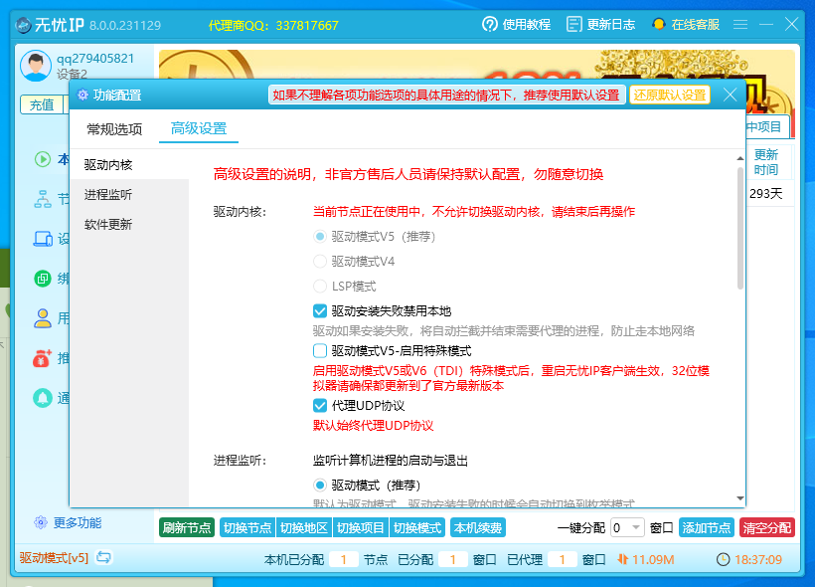This screenshot has width=815, height=587.
Task: Click the 293天 table cell
Action: (766, 194)
